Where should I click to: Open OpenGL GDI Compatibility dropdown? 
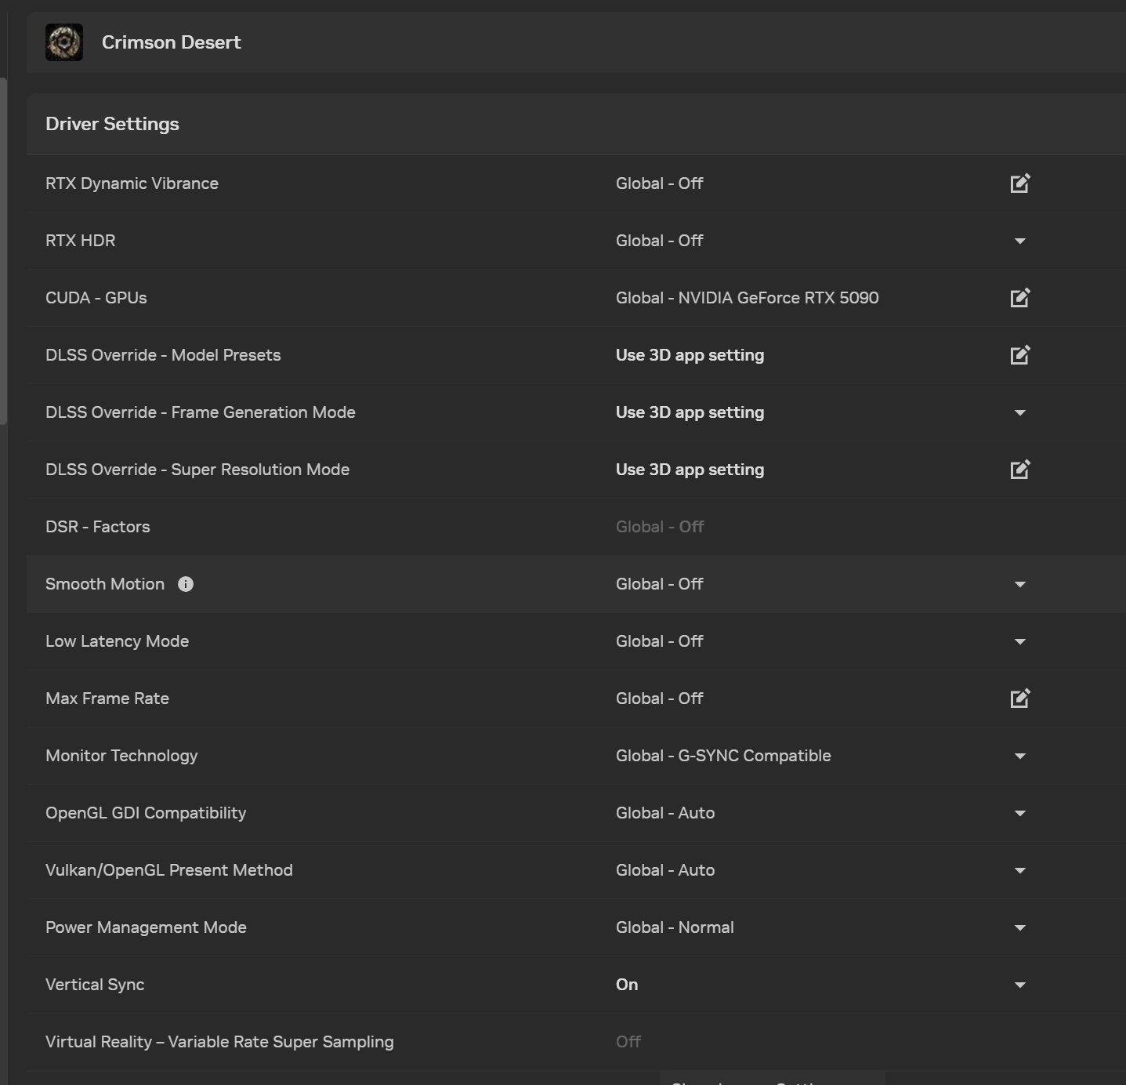click(x=1019, y=813)
